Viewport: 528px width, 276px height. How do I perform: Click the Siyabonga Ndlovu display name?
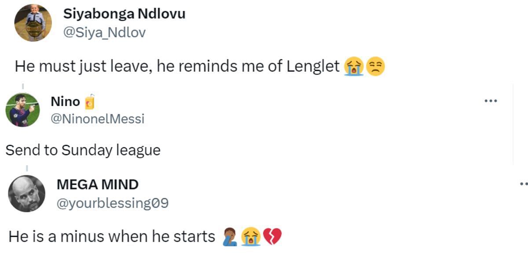click(125, 14)
